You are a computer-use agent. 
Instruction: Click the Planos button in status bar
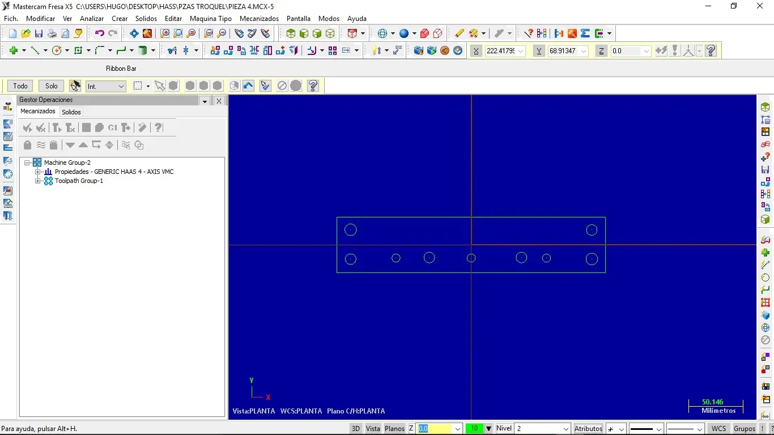coord(394,428)
